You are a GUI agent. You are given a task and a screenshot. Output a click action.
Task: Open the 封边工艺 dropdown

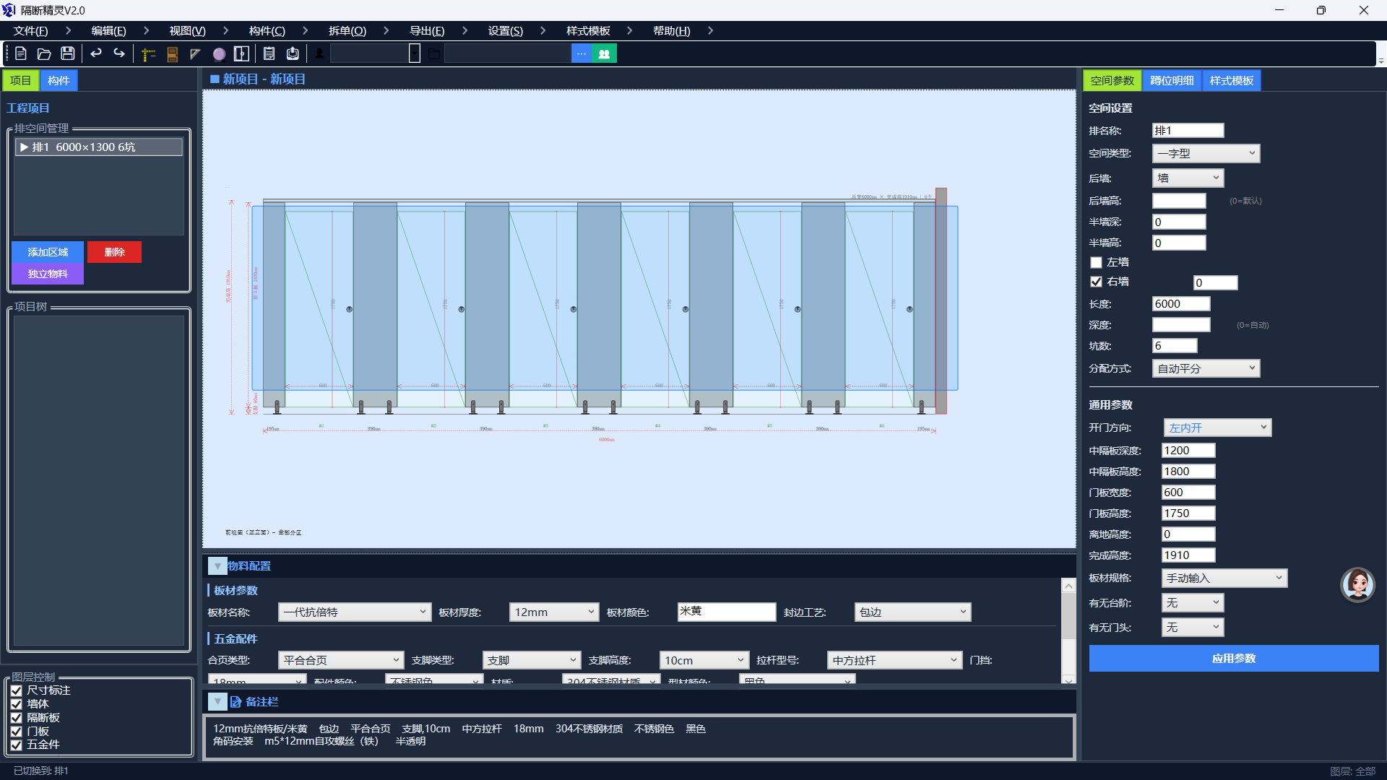tap(912, 612)
